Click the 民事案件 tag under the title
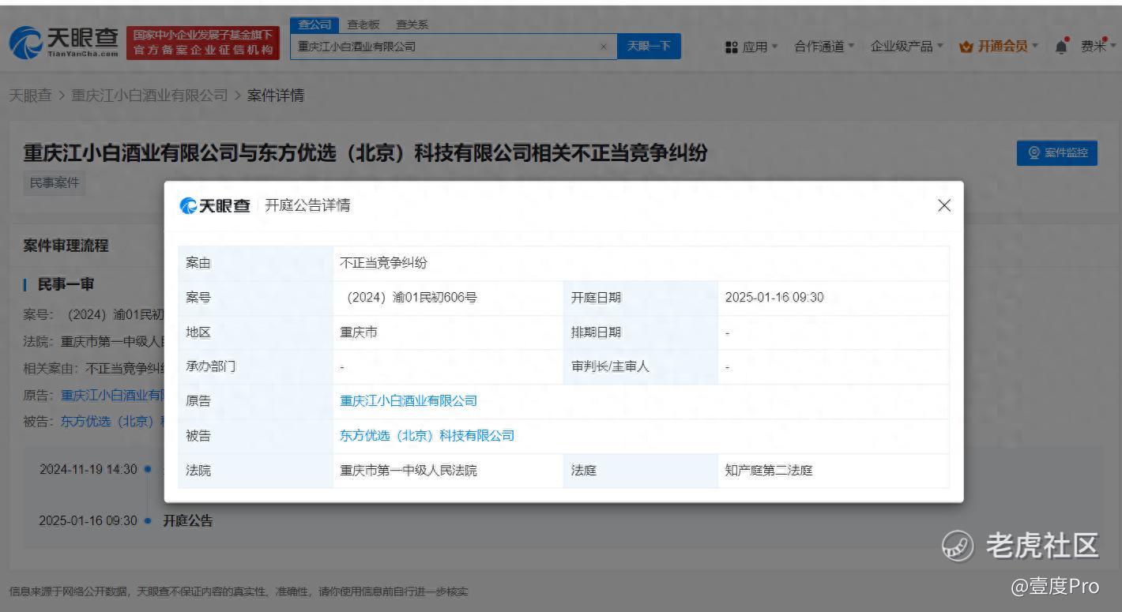Screen dimensions: 1122x612 click(55, 182)
